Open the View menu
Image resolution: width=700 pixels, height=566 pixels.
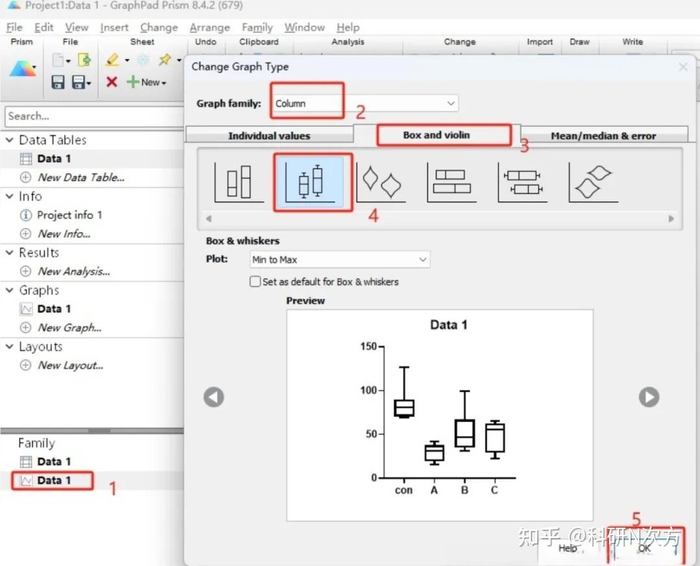(76, 28)
